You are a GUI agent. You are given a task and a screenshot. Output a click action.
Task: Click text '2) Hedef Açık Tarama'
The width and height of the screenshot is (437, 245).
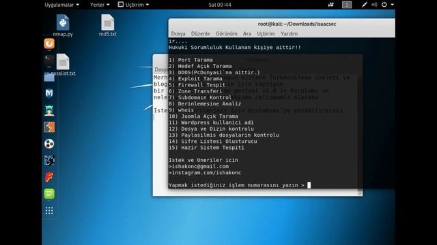[200, 66]
